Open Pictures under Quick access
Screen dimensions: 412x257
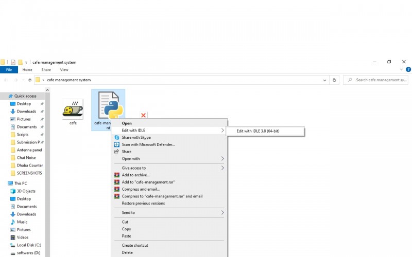[x=24, y=119]
